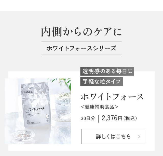Select the 透明感のある毎日に label
The width and height of the screenshot is (163, 156).
tap(107, 71)
